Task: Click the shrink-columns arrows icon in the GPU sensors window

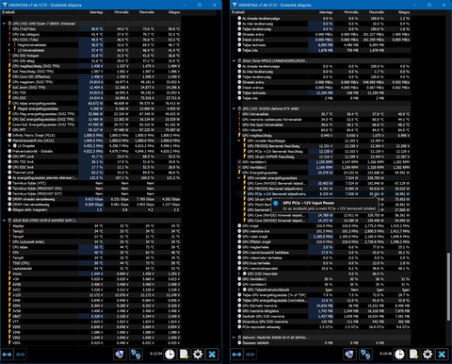Action: (250, 355)
